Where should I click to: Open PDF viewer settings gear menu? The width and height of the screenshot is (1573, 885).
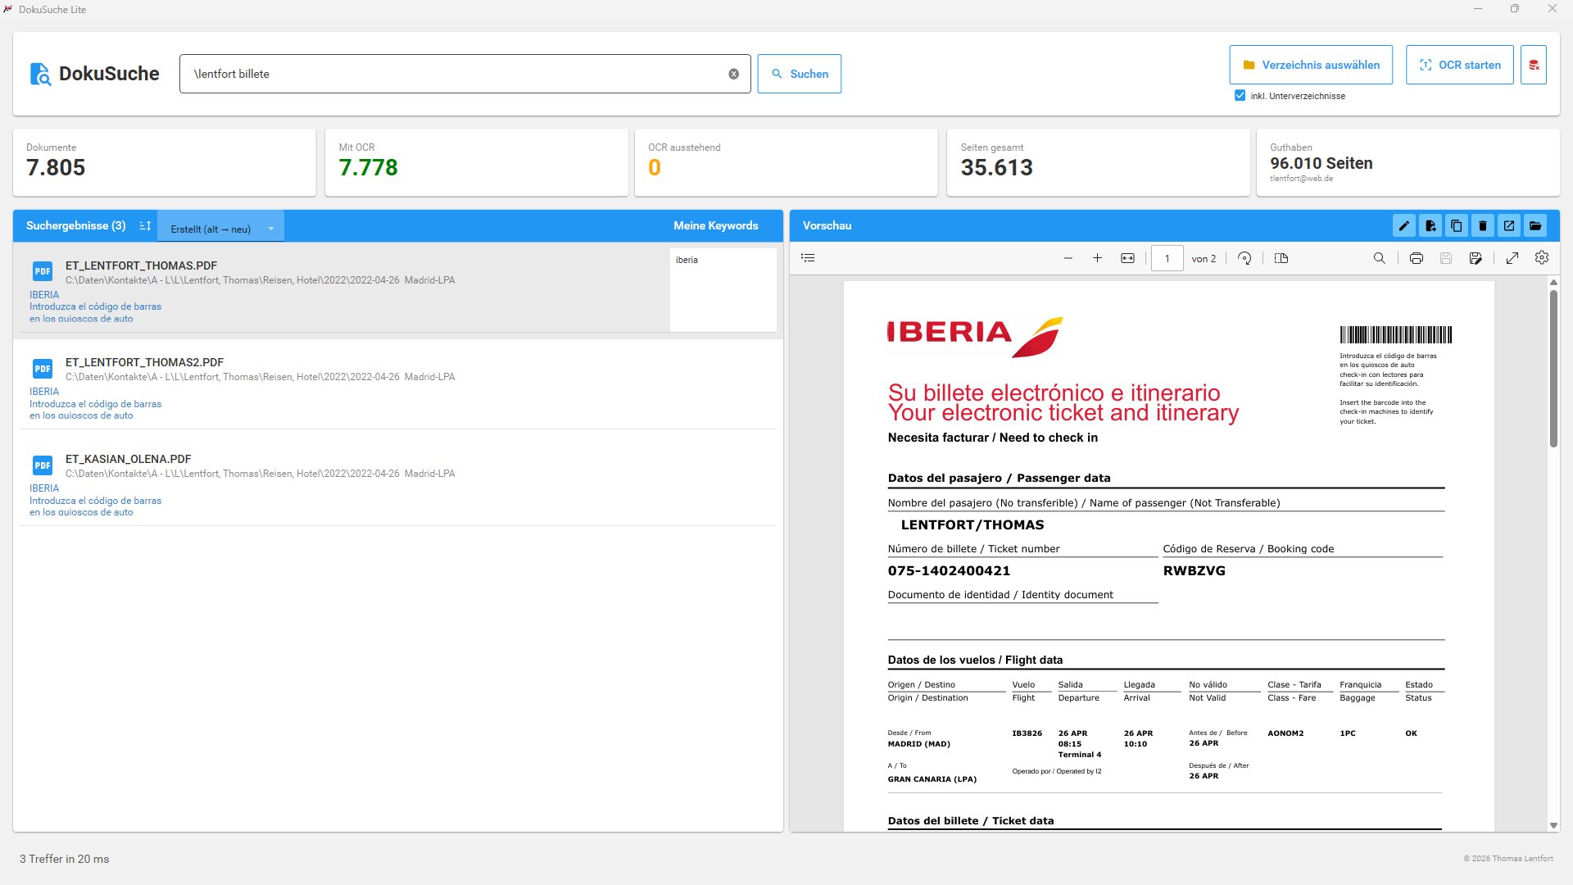point(1542,258)
